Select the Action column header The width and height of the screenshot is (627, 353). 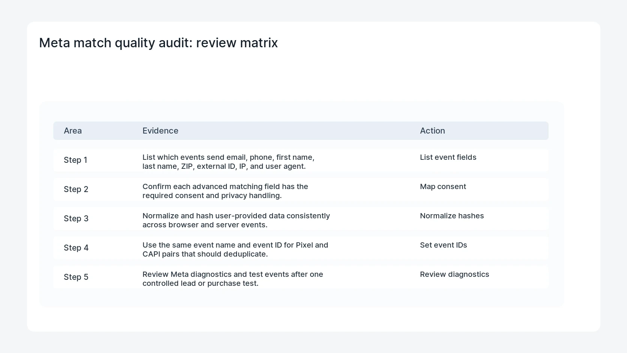[x=432, y=131]
